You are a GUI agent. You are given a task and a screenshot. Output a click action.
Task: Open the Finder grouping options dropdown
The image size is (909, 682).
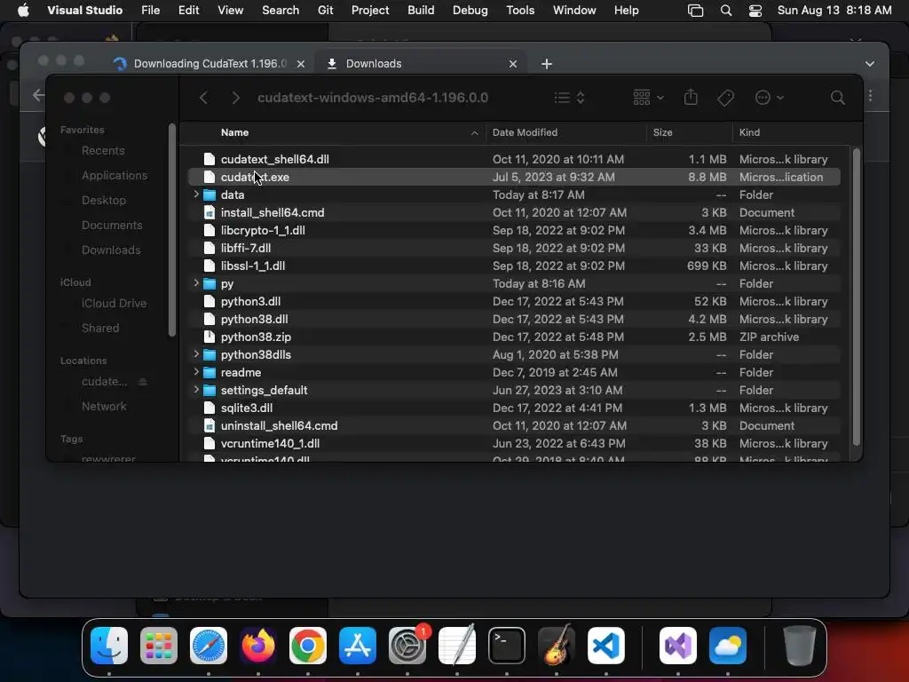click(x=648, y=98)
